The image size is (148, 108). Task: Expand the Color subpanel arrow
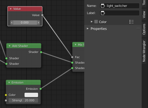click(x=91, y=22)
